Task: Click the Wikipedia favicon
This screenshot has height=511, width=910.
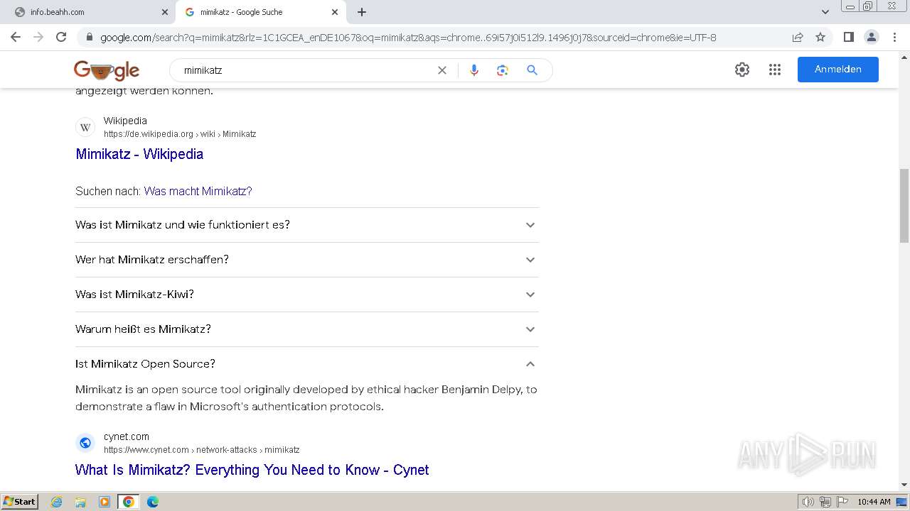Action: [x=85, y=127]
